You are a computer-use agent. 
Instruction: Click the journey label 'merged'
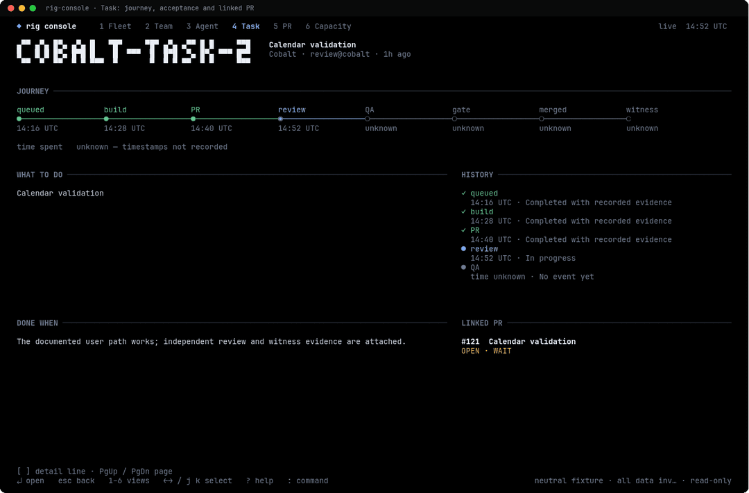click(x=553, y=110)
